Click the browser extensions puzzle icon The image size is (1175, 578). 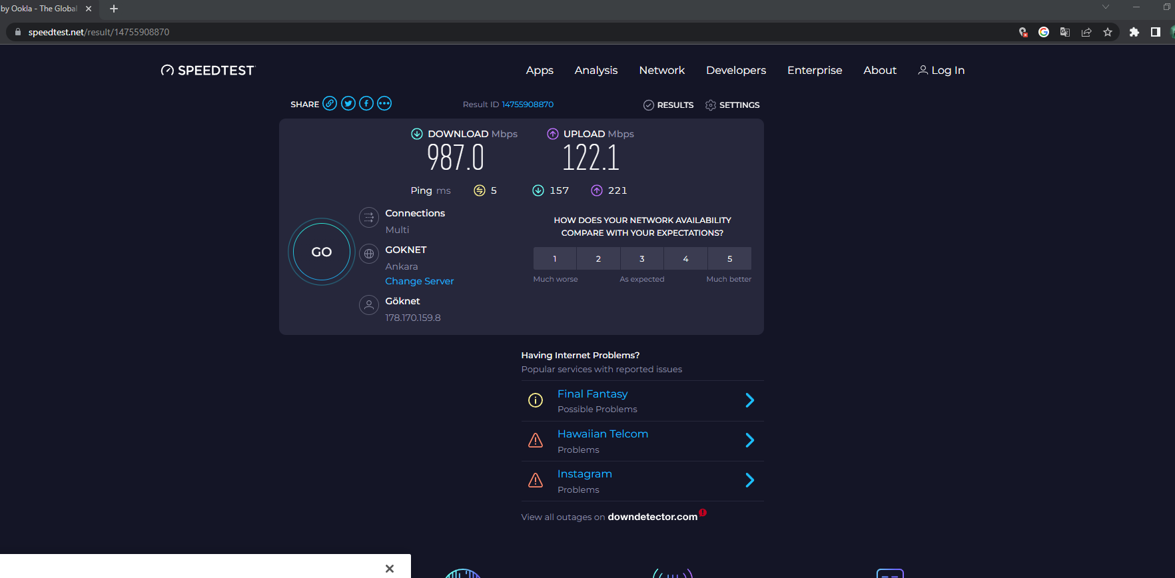coord(1134,32)
